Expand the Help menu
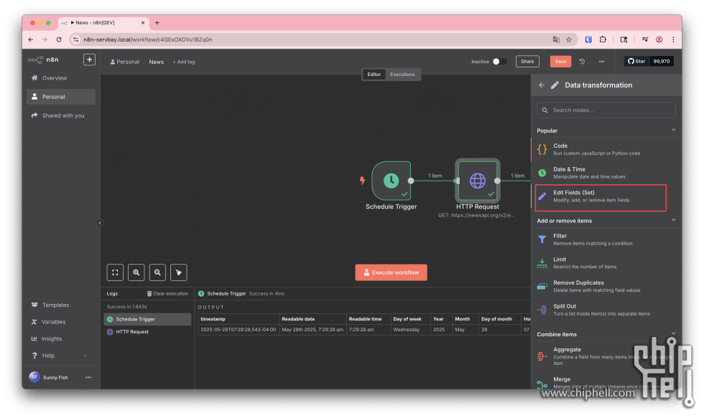 point(61,356)
